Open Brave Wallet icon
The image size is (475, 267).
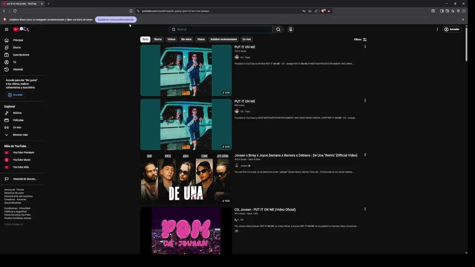point(447,11)
